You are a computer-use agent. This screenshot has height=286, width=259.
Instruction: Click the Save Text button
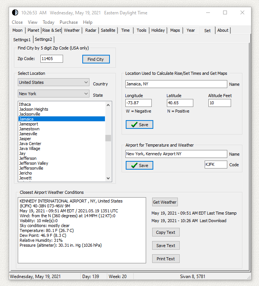click(x=166, y=246)
